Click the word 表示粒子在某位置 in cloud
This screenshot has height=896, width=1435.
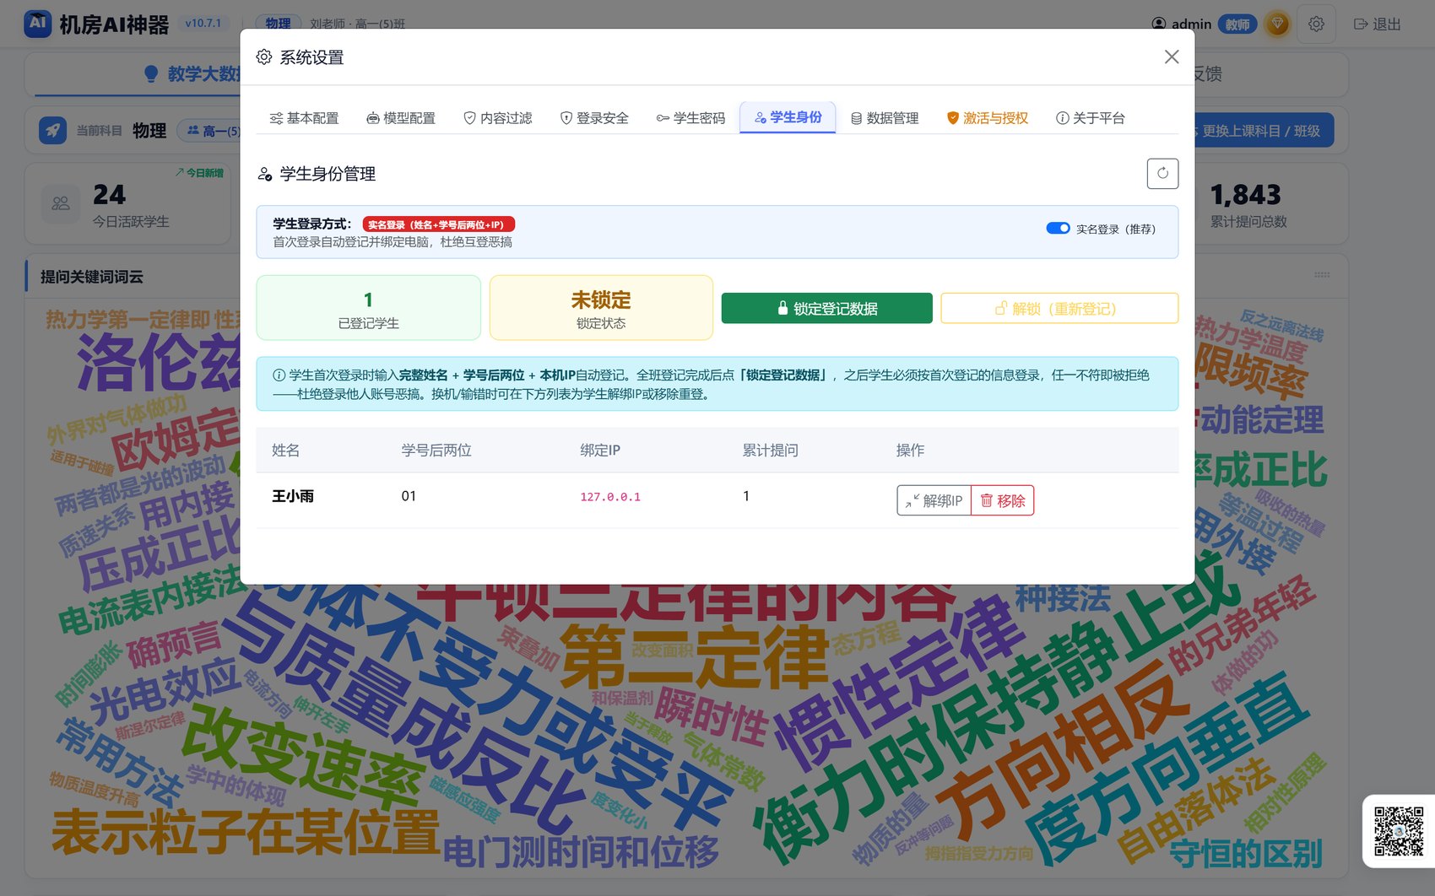(x=246, y=832)
